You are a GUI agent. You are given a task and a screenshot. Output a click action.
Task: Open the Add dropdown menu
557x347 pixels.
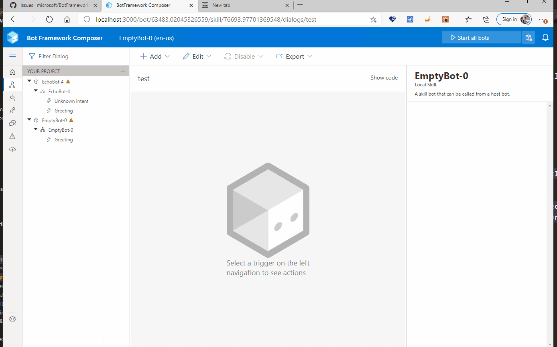click(x=154, y=56)
